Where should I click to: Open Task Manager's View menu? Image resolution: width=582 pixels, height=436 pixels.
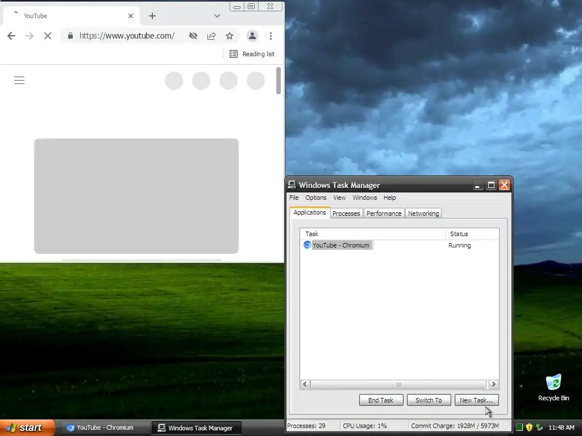[339, 198]
